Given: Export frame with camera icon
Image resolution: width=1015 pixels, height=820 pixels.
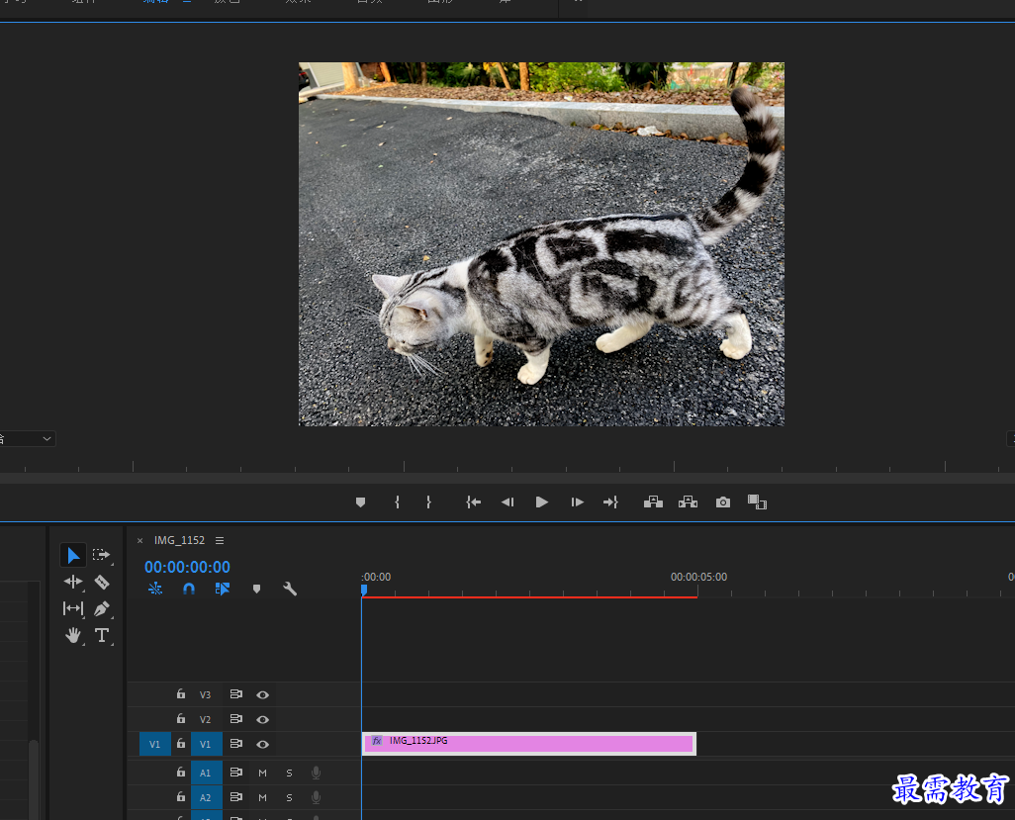Looking at the screenshot, I should click(x=723, y=502).
